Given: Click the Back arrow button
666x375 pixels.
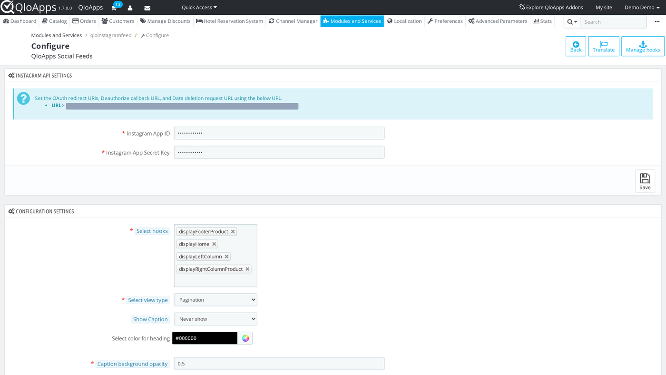Looking at the screenshot, I should point(576,46).
